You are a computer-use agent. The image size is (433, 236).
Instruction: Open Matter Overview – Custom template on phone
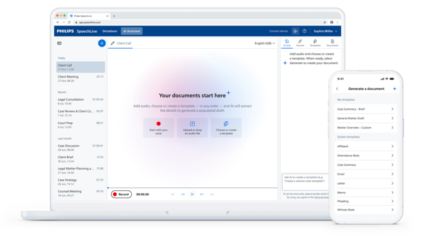pos(366,128)
